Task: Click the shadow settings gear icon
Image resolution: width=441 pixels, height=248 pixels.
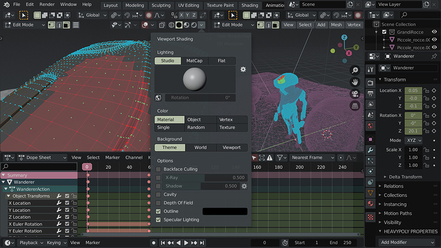Action: (244, 186)
